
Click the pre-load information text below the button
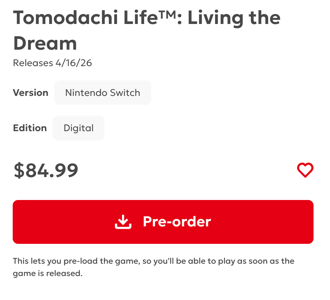click(x=153, y=261)
